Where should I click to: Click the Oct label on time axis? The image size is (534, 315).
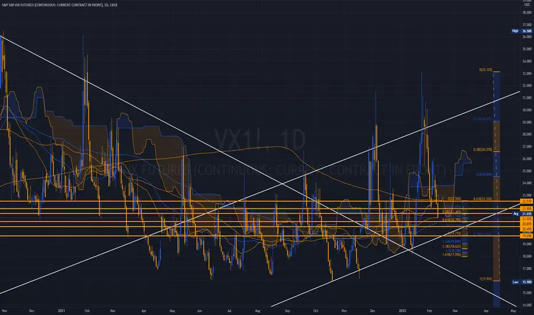coord(316,310)
